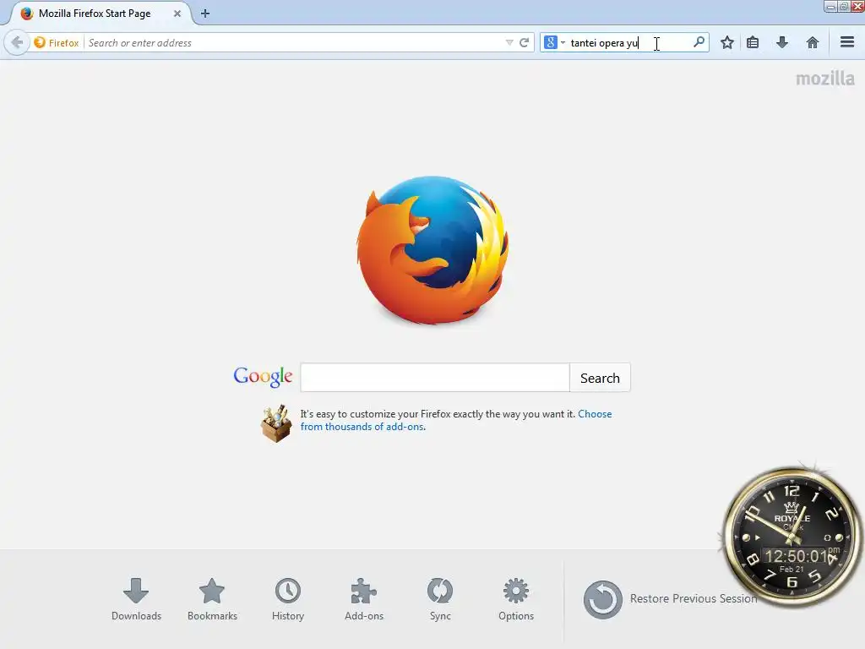Go back with the back arrow button
Screen dimensions: 865x649
(x=17, y=42)
